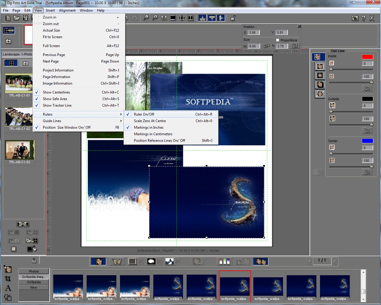Click the zoom in magnifier icon
This screenshot has height=305, width=381.
[155, 18]
